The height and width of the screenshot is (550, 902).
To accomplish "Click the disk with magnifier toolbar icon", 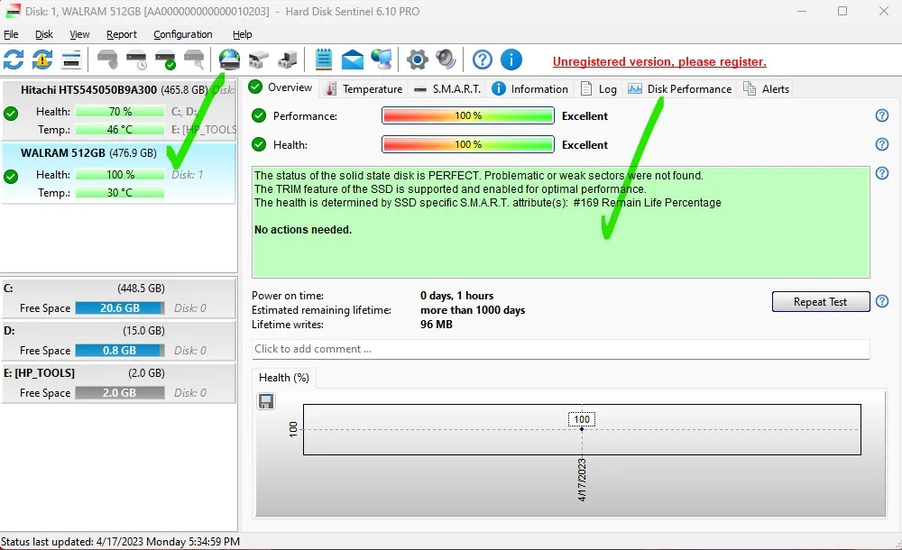I will (195, 60).
